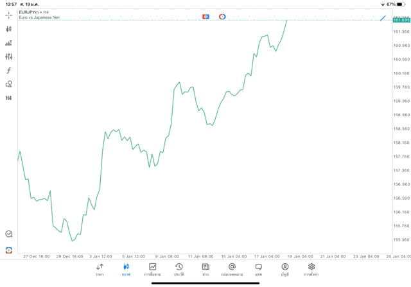Image resolution: width=411 pixels, height=287 pixels.
Task: Open the บัญชี accounts tab
Action: (x=284, y=270)
